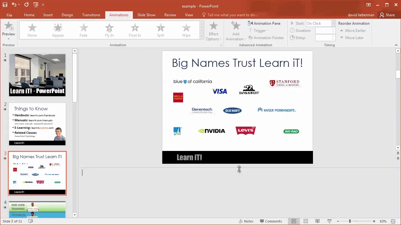Click the Share button
Screen dimensions: 401x225
click(x=387, y=15)
